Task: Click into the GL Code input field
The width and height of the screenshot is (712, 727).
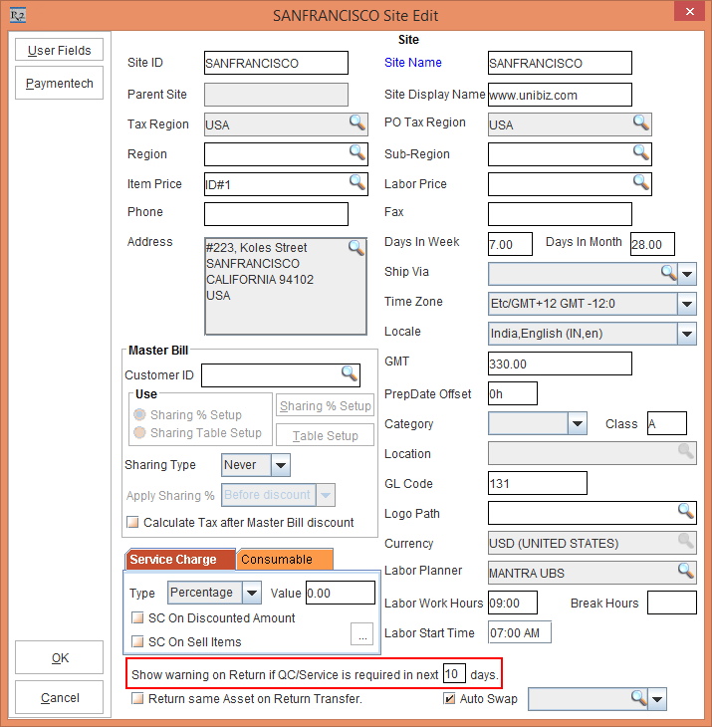Action: 537,484
